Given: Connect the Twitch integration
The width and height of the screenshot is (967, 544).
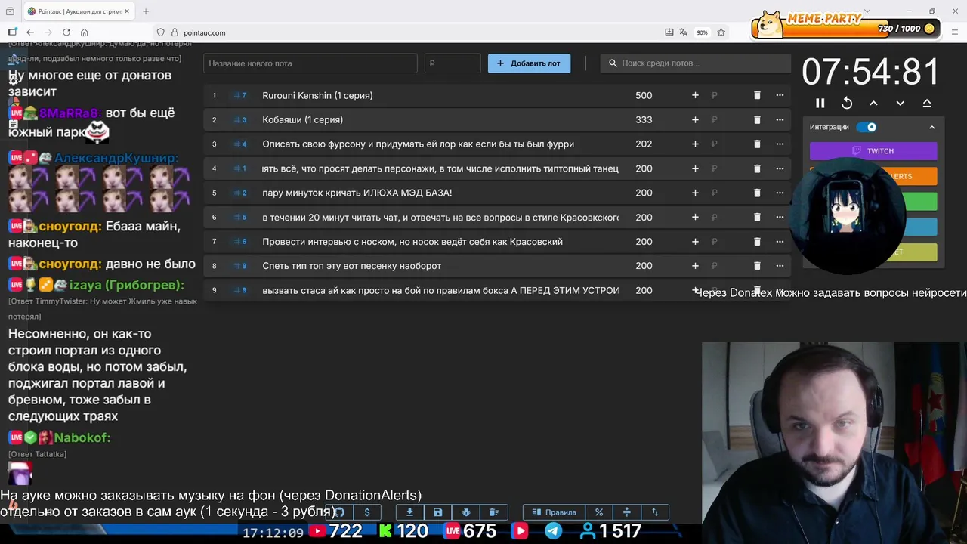Looking at the screenshot, I should pos(873,151).
